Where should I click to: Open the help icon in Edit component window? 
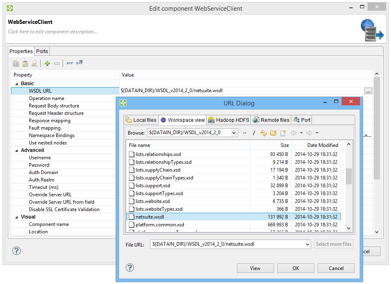tap(16, 251)
